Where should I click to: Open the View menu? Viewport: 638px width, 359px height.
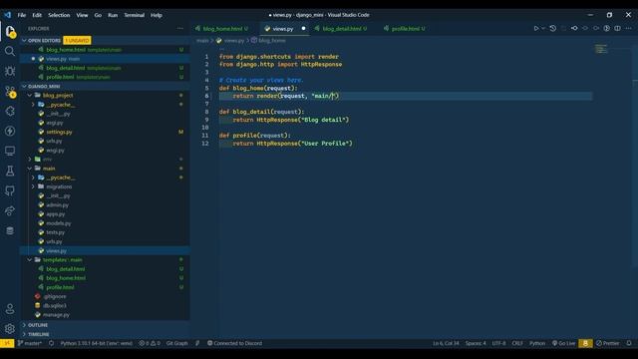click(x=82, y=15)
